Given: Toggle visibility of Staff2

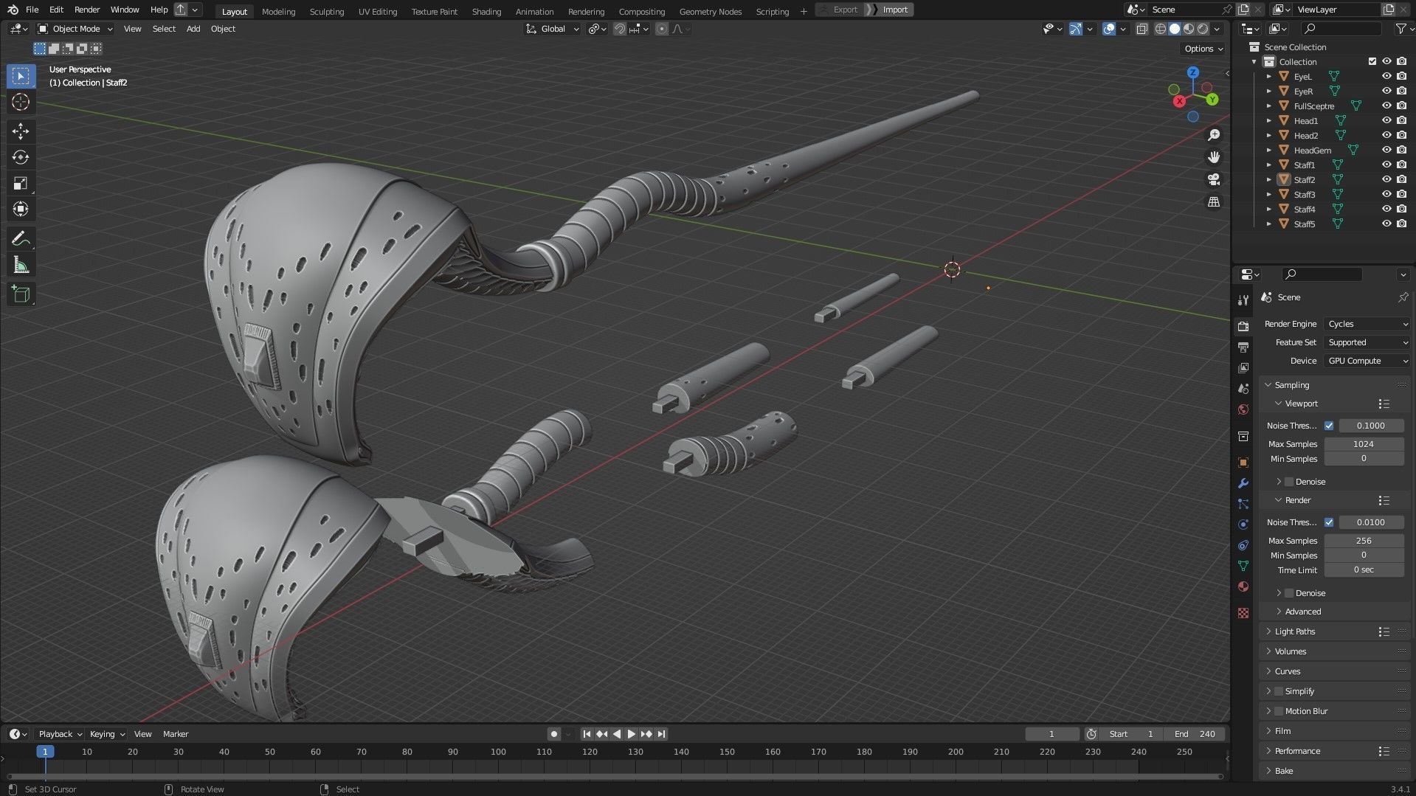Looking at the screenshot, I should point(1386,179).
